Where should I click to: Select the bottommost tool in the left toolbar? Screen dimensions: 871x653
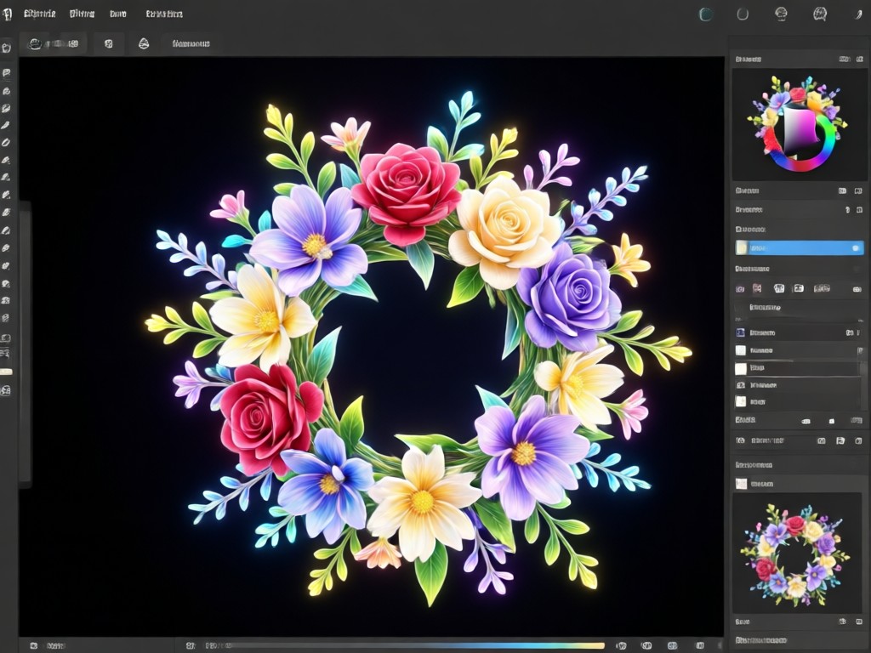pyautogui.click(x=6, y=391)
